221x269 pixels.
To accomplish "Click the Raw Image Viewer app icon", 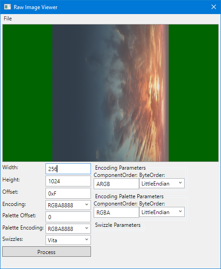I will pos(7,7).
